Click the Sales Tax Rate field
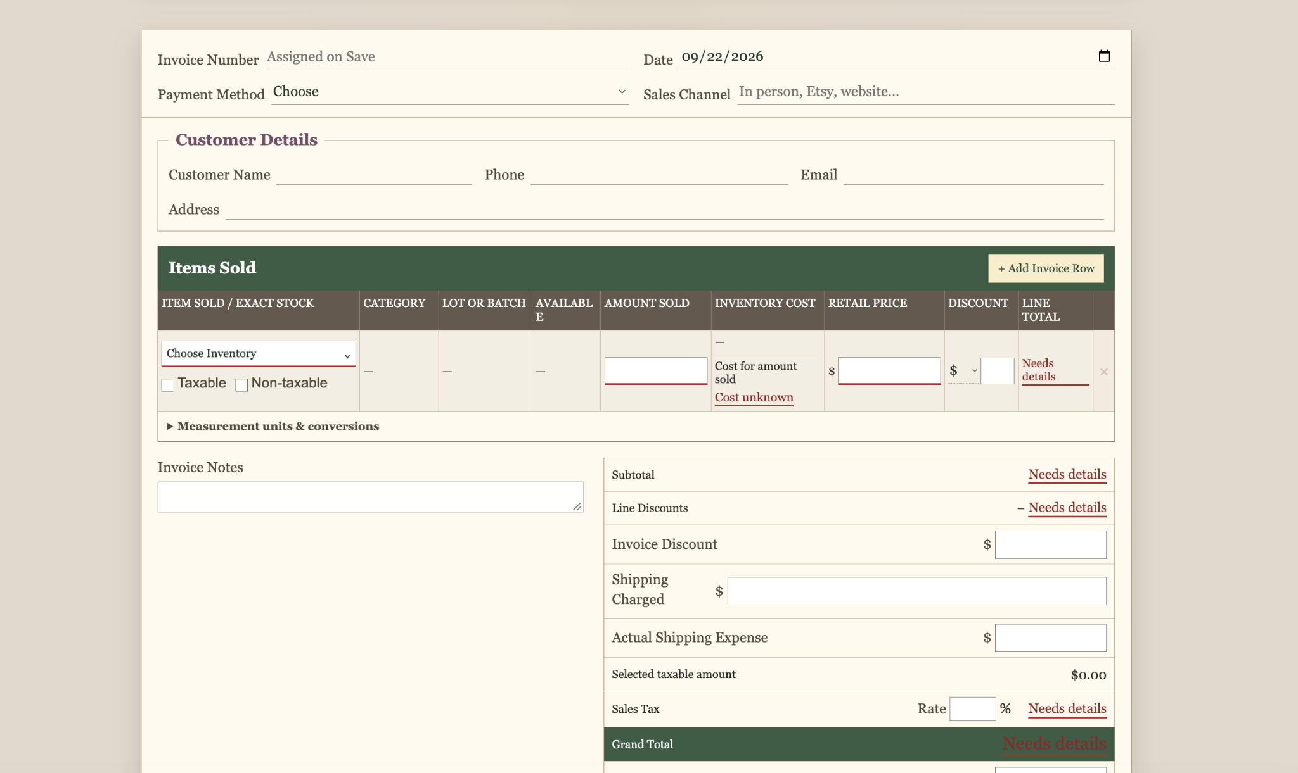This screenshot has height=773, width=1298. 973,709
